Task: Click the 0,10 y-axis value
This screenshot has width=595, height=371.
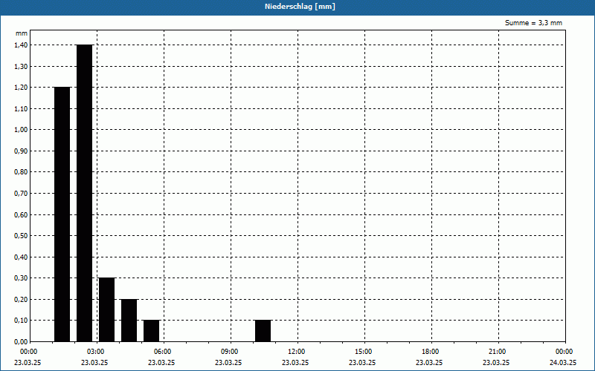Action: coord(21,321)
